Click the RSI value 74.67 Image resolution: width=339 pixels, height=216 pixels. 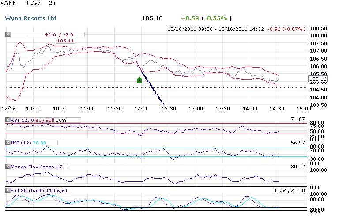298,119
